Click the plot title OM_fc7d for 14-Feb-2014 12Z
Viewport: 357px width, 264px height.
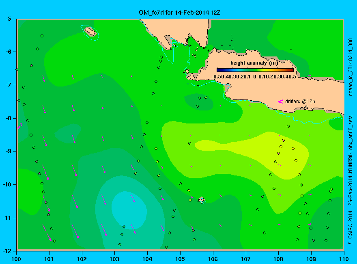pyautogui.click(x=180, y=12)
